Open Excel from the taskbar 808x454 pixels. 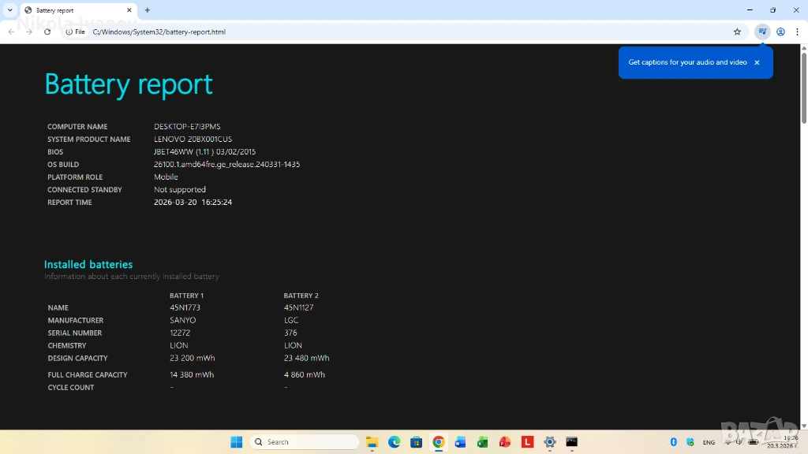click(x=483, y=442)
